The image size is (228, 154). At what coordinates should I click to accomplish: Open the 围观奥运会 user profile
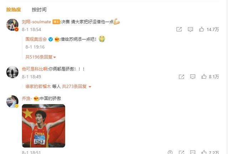[x=36, y=39]
